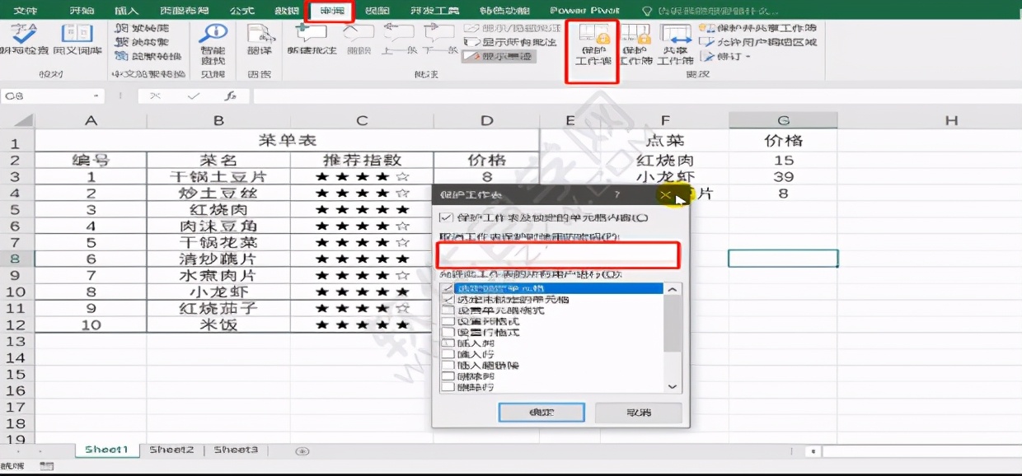Open the Sheet2 worksheet tab
This screenshot has width=1022, height=476.
(x=171, y=450)
